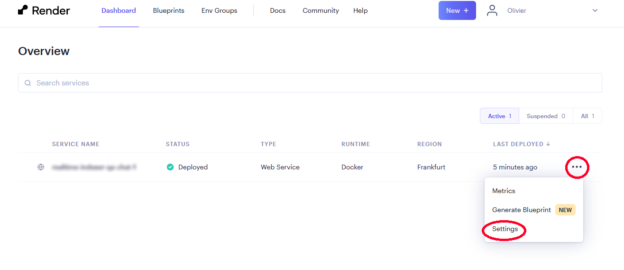Select the All services filter
The image size is (624, 270).
587,116
